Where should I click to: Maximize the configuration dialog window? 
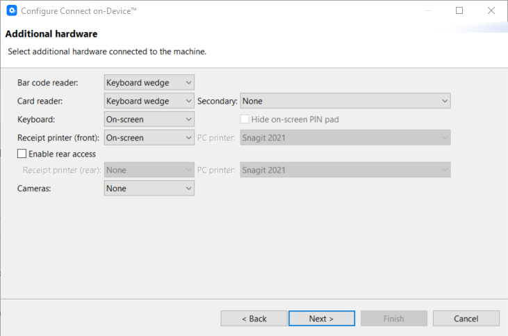pyautogui.click(x=459, y=11)
